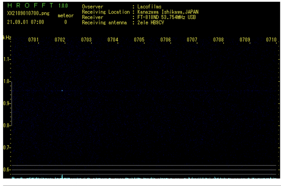Click the 0.8 frequency axis label
Viewport: 281px width, 186px height.
pos(7,125)
